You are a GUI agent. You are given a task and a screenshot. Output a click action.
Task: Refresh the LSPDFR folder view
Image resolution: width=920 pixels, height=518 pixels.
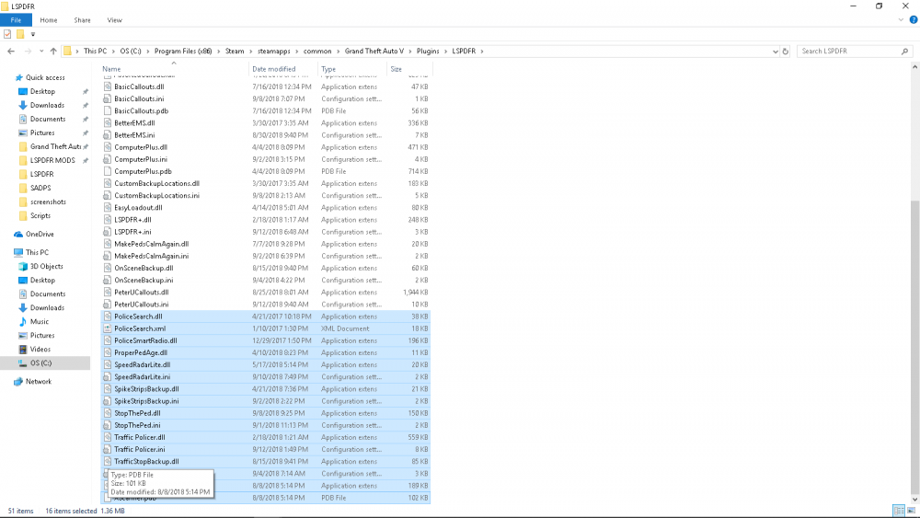tap(786, 51)
